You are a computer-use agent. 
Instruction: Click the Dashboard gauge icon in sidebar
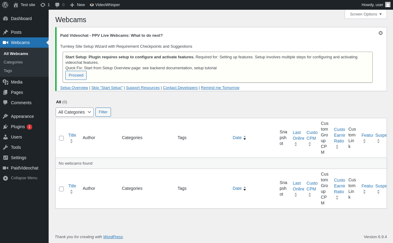click(5, 19)
